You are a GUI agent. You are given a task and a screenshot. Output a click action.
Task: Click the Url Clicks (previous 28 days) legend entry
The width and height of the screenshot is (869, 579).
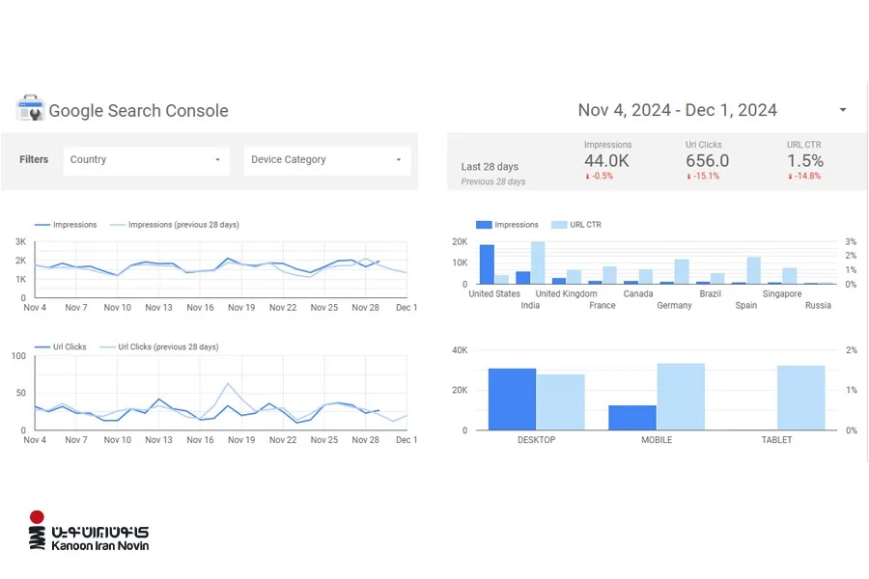tap(159, 346)
